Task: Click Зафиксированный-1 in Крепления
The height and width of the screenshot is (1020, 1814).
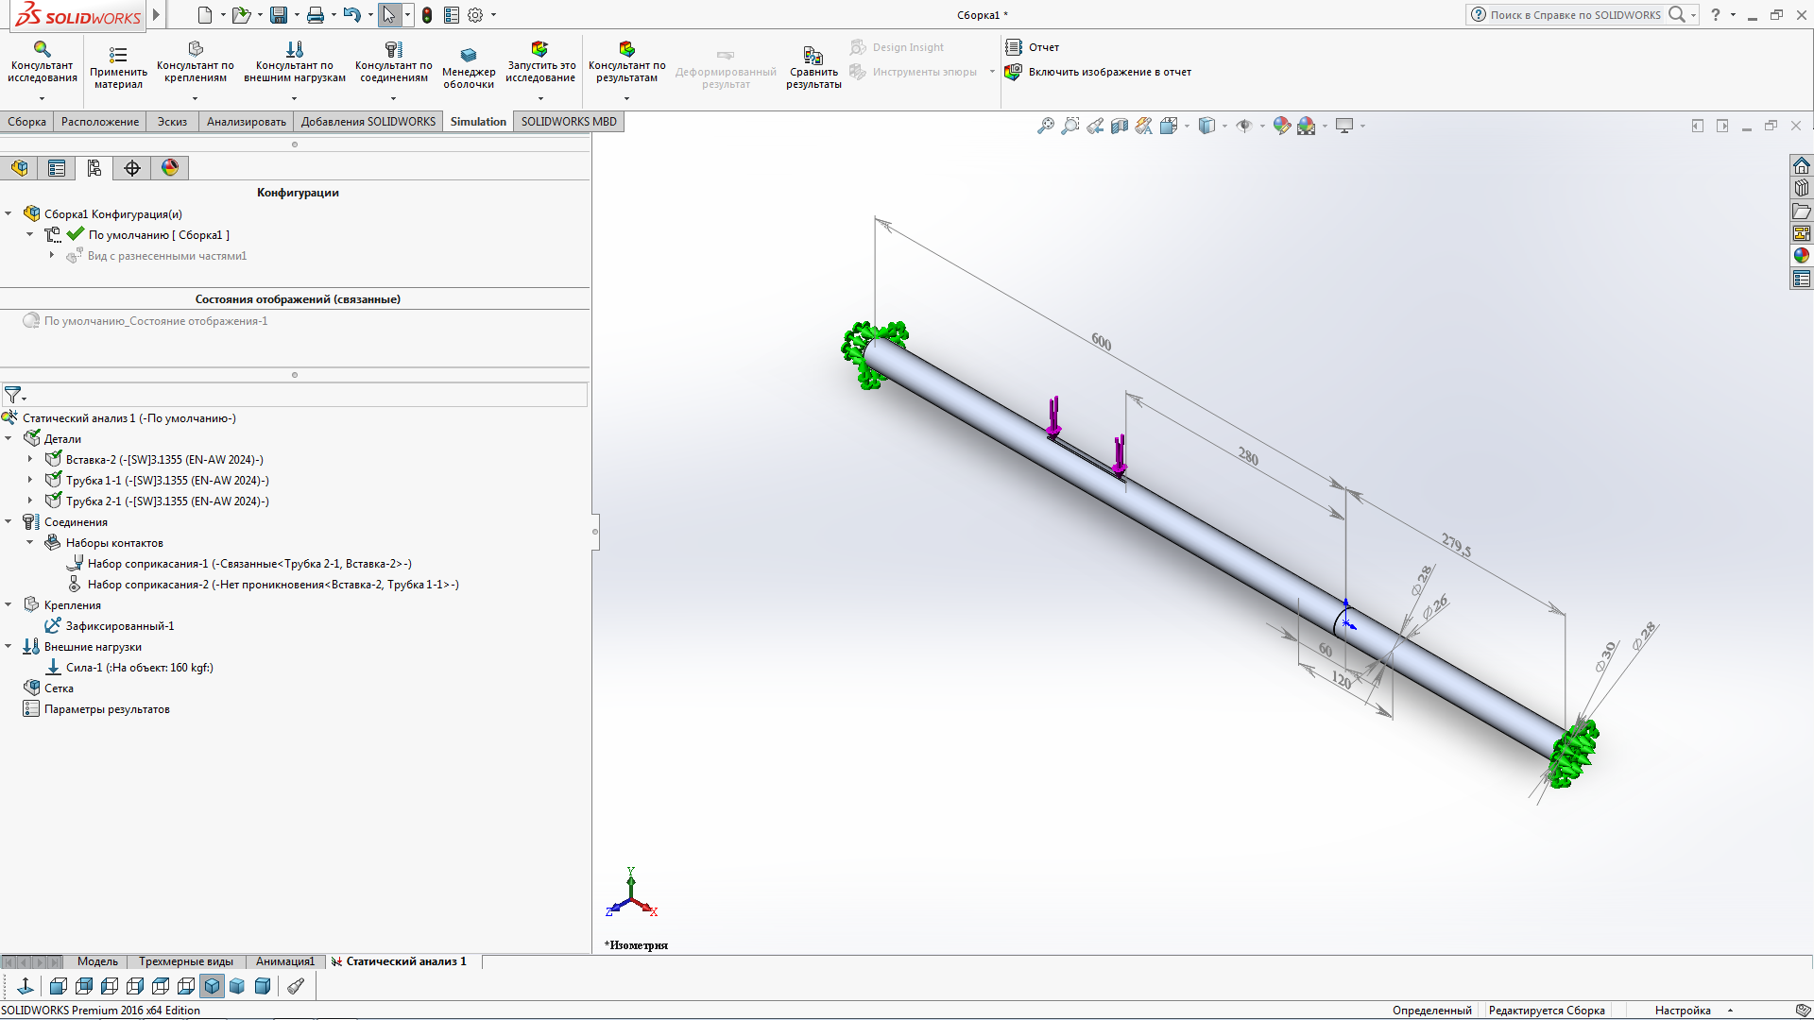Action: click(x=121, y=625)
